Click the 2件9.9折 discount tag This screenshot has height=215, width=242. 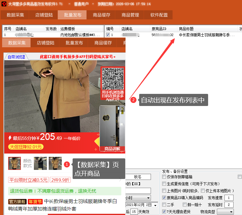click(60, 180)
